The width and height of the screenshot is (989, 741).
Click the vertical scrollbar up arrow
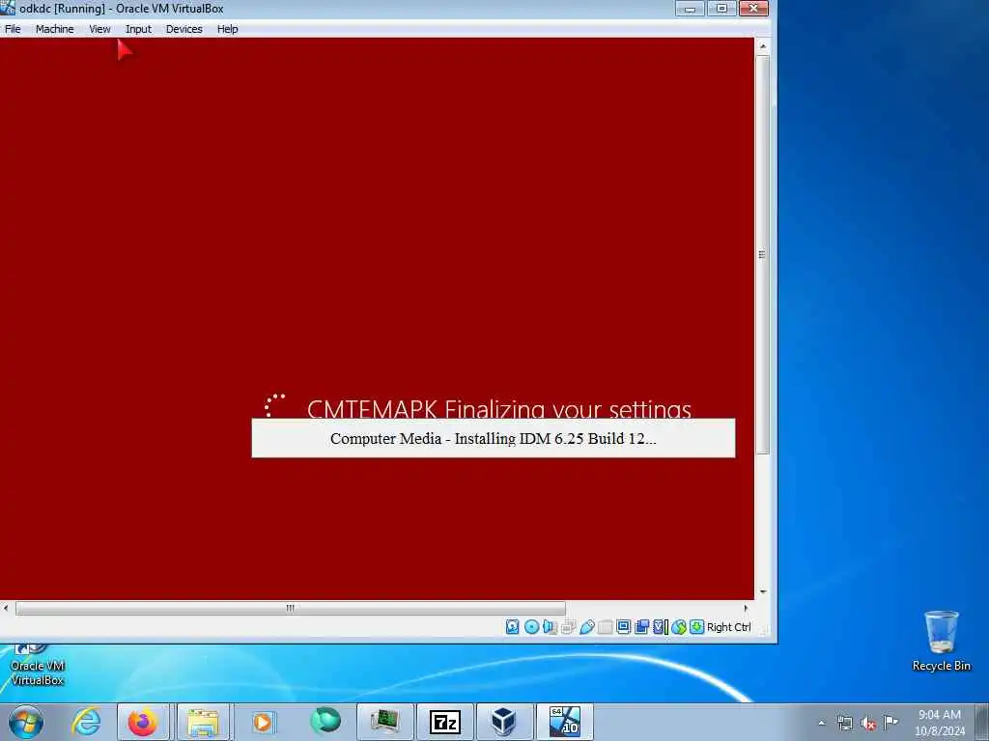tap(763, 46)
